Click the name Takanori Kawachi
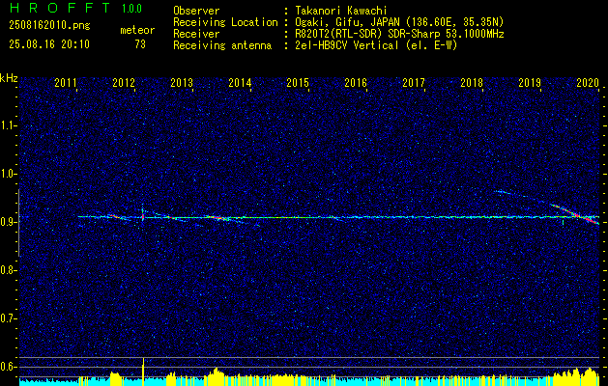Image resolution: width=608 pixels, height=386 pixels. coord(341,11)
